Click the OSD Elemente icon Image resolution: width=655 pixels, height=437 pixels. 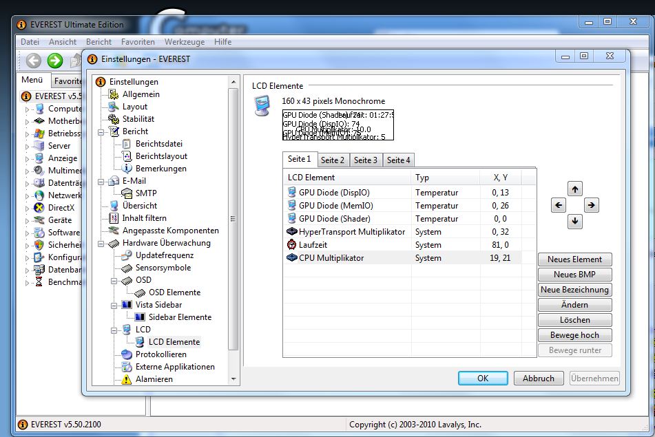[140, 292]
